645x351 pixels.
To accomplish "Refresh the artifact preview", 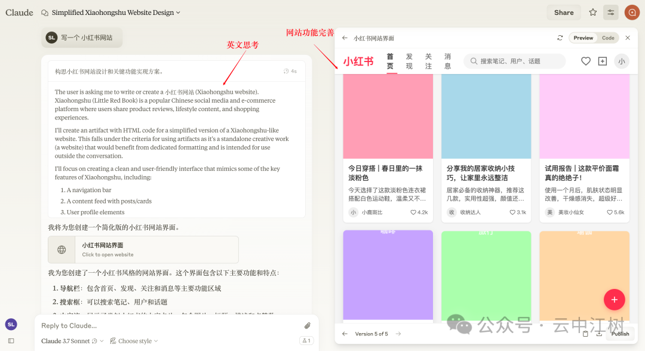I will 560,38.
